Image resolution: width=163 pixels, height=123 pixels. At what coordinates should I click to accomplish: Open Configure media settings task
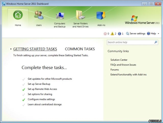click(41, 99)
